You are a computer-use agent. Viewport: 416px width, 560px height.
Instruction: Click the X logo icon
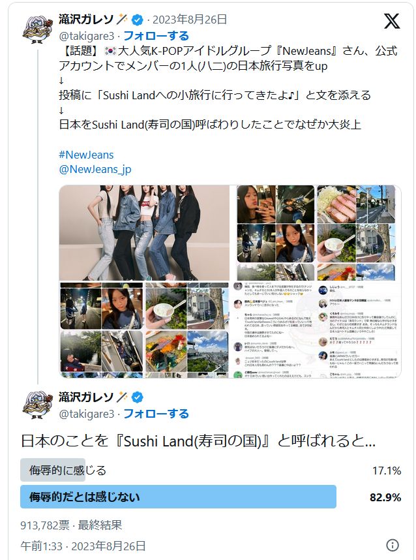click(x=392, y=21)
